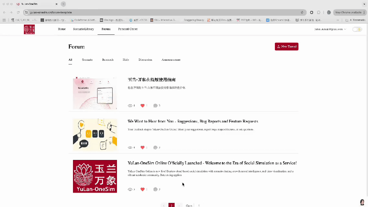Click the assistant avatar in bottom-right corner
The image size is (368, 207).
(362, 202)
